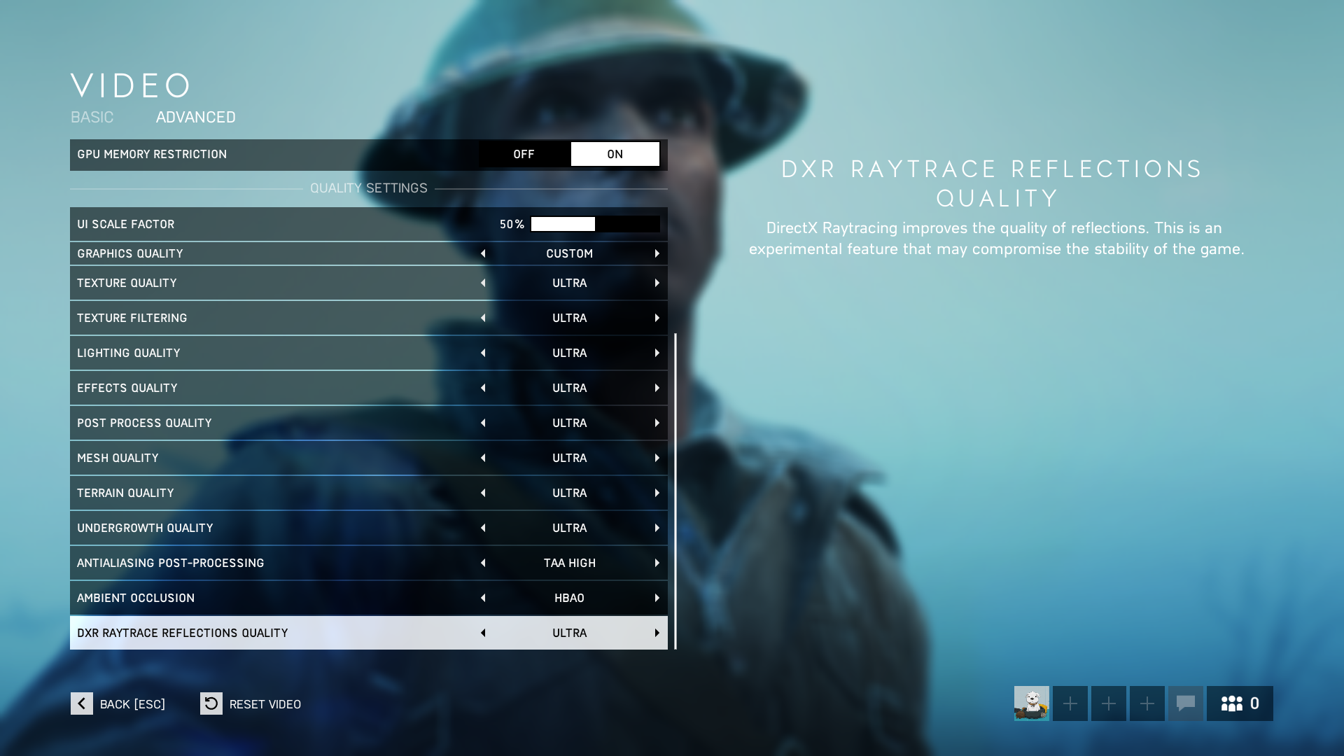Adjust the UI Scale Factor slider bar

[x=595, y=224]
